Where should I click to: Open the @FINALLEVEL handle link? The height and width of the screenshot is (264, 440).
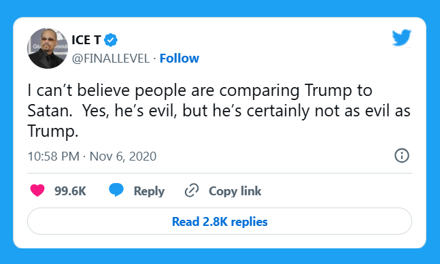[111, 59]
